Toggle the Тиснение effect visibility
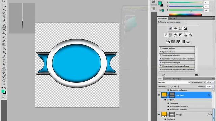Image resolution: width=216 pixels, height=121 pixels. [168, 103]
